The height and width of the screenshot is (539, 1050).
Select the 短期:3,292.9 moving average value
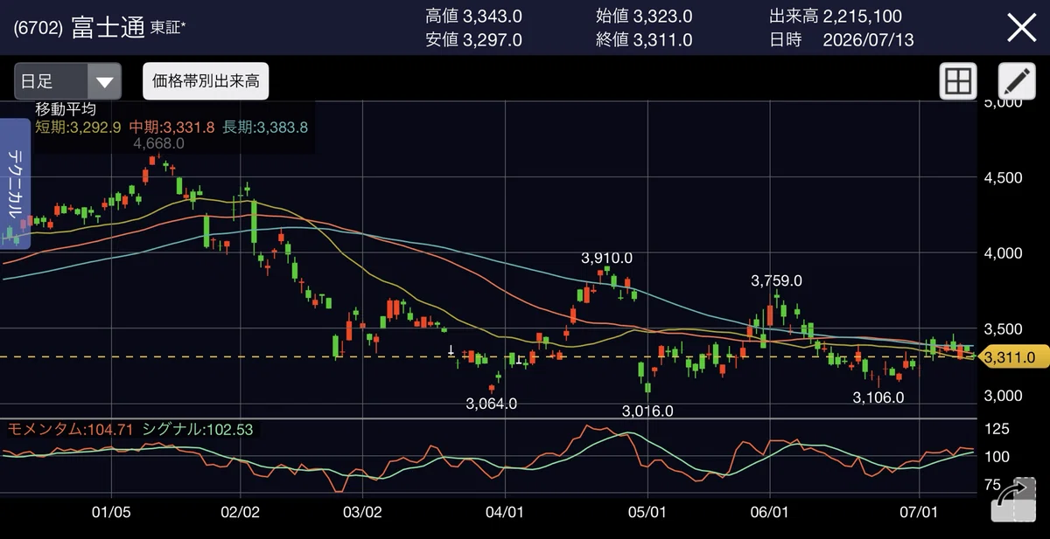pos(79,127)
